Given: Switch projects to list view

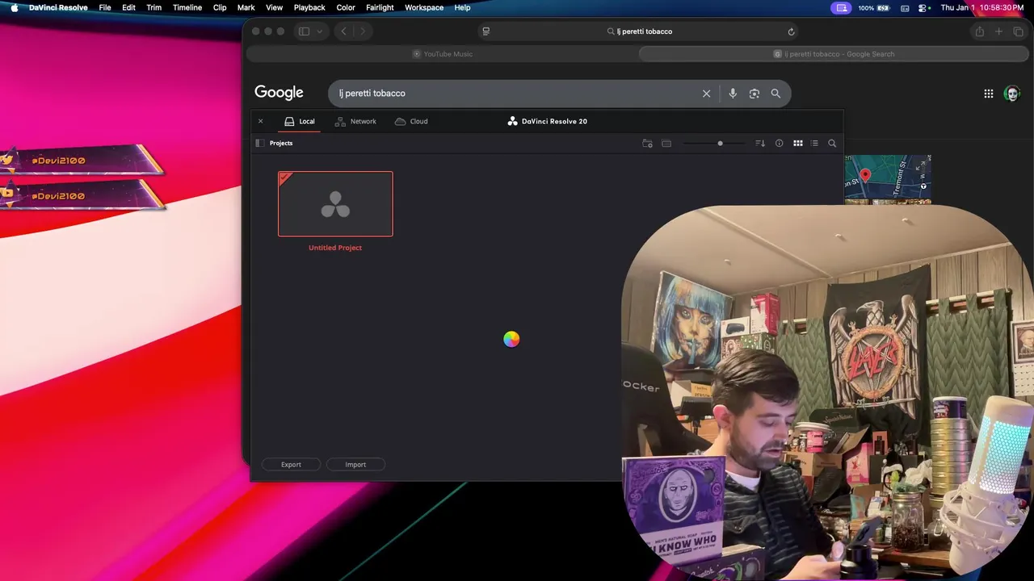Looking at the screenshot, I should click(814, 144).
